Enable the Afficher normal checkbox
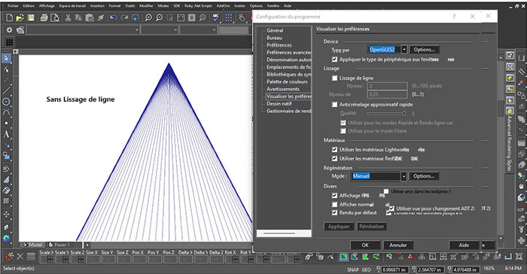Viewport: 527px width, 274px height. pos(334,205)
